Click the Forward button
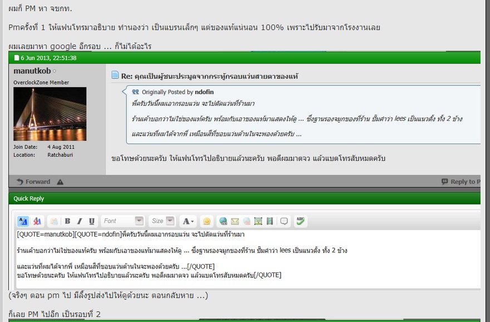490x322 pixels. [33, 182]
